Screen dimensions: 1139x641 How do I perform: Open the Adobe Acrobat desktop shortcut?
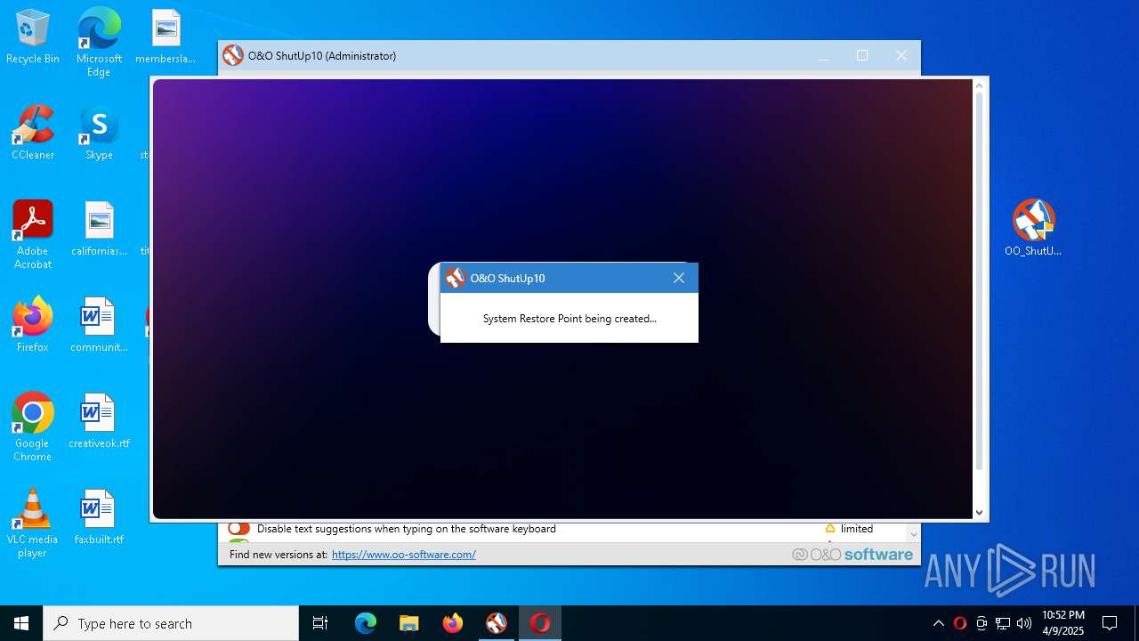click(33, 234)
